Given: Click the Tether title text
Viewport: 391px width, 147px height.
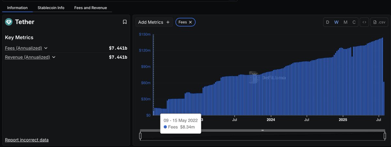Looking at the screenshot, I should pyautogui.click(x=24, y=22).
